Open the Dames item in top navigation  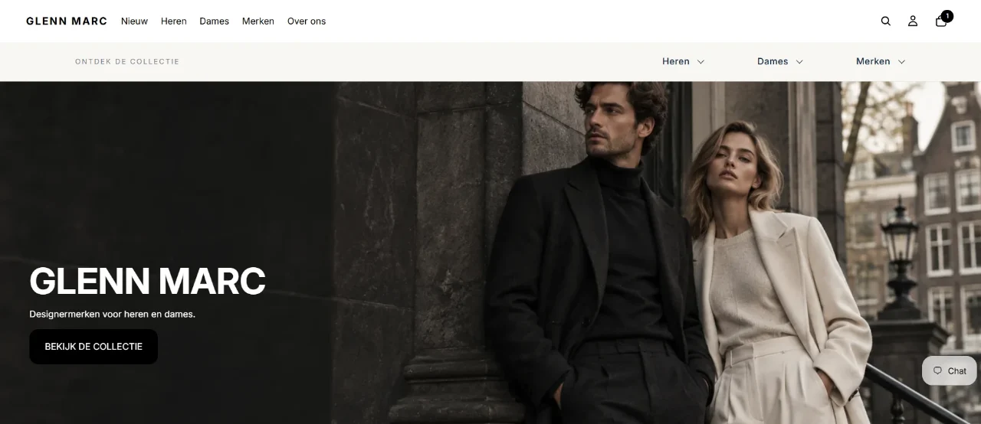[x=214, y=21]
